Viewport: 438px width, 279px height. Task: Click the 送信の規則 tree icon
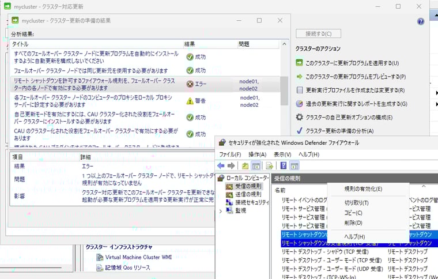pyautogui.click(x=229, y=194)
